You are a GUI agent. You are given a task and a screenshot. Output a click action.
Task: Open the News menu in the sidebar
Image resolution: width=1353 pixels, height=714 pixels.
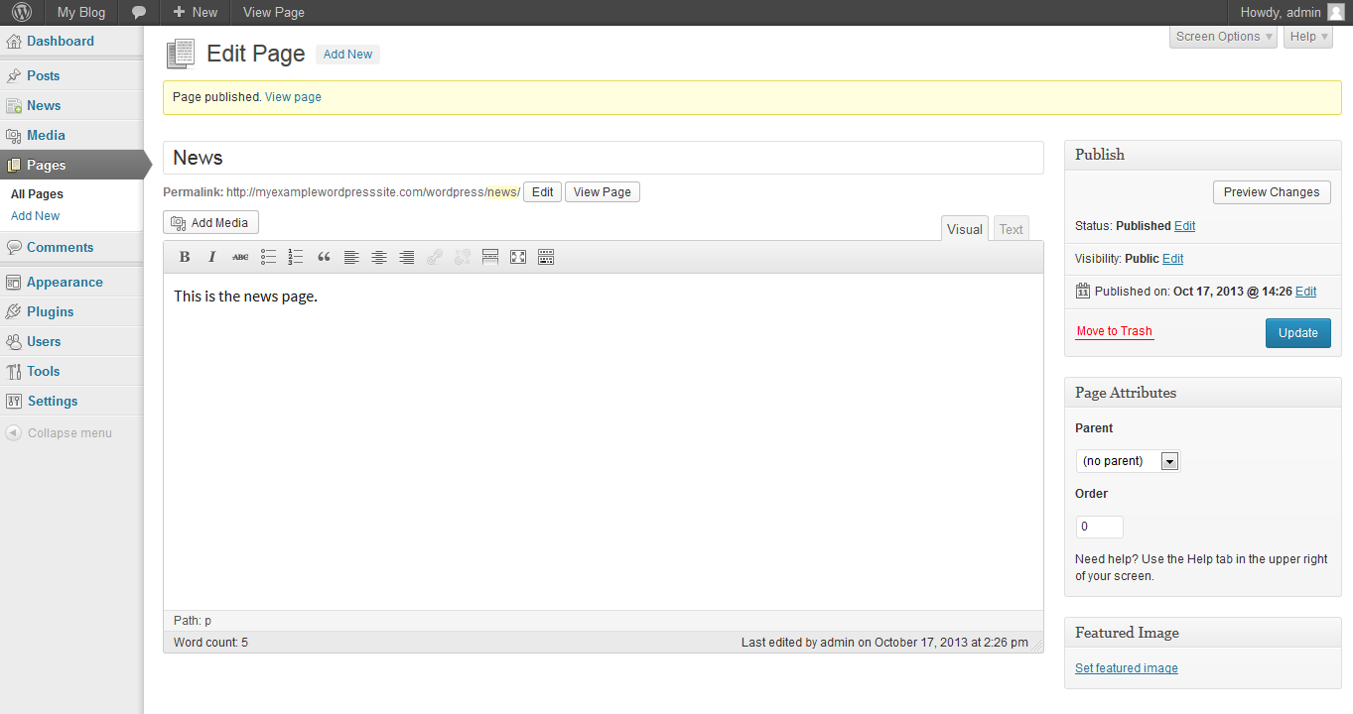click(44, 105)
